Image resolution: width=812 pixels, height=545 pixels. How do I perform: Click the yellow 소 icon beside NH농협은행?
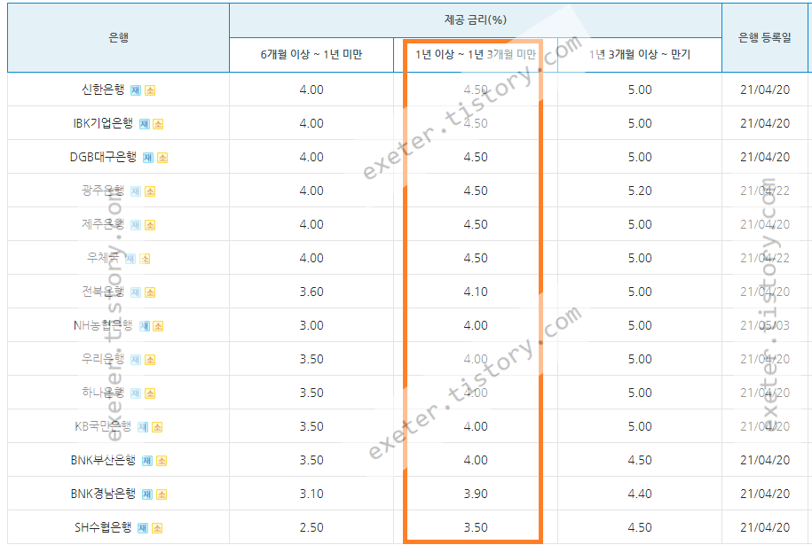pyautogui.click(x=158, y=326)
